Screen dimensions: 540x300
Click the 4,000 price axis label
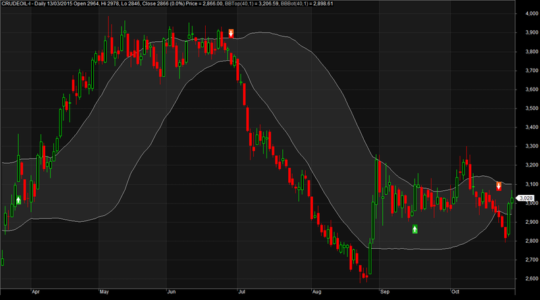[532, 13]
